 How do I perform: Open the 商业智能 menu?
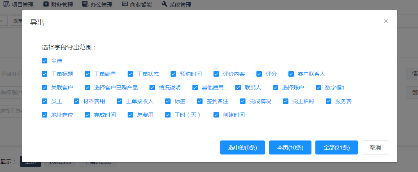point(140,5)
